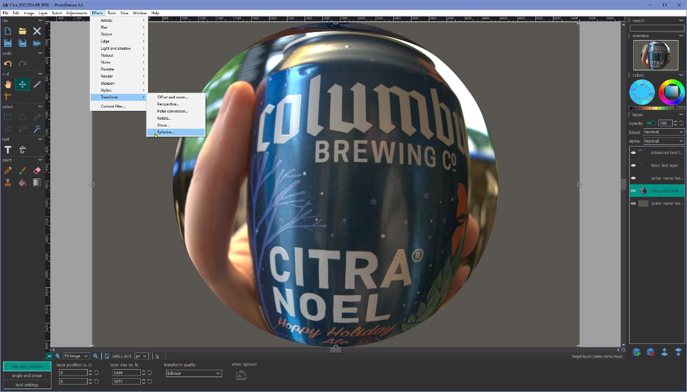Toggle visibility of Basic text layer

click(633, 165)
